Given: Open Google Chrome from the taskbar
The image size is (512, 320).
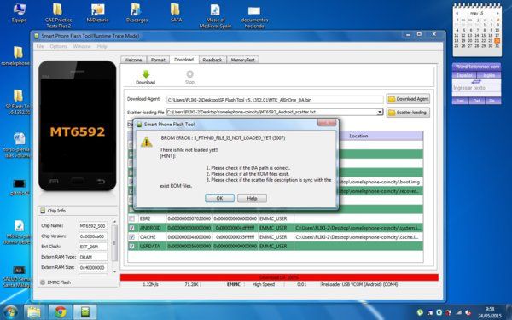Looking at the screenshot, I should click(x=60, y=312).
